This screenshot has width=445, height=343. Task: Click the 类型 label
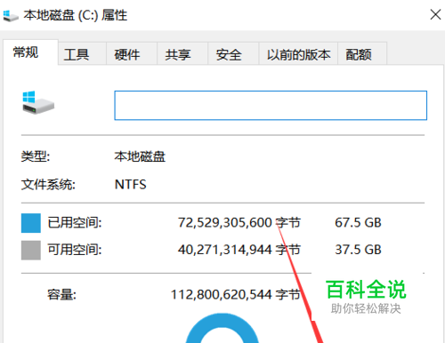point(36,156)
